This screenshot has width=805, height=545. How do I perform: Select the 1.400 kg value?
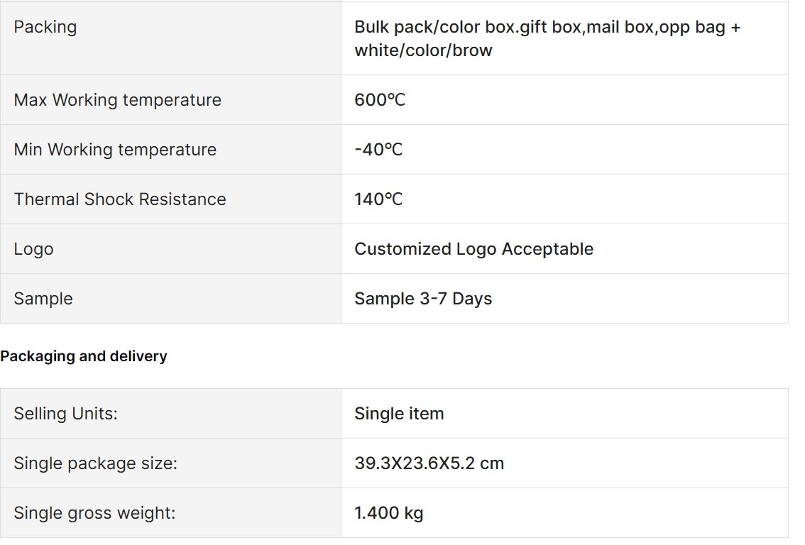click(388, 513)
